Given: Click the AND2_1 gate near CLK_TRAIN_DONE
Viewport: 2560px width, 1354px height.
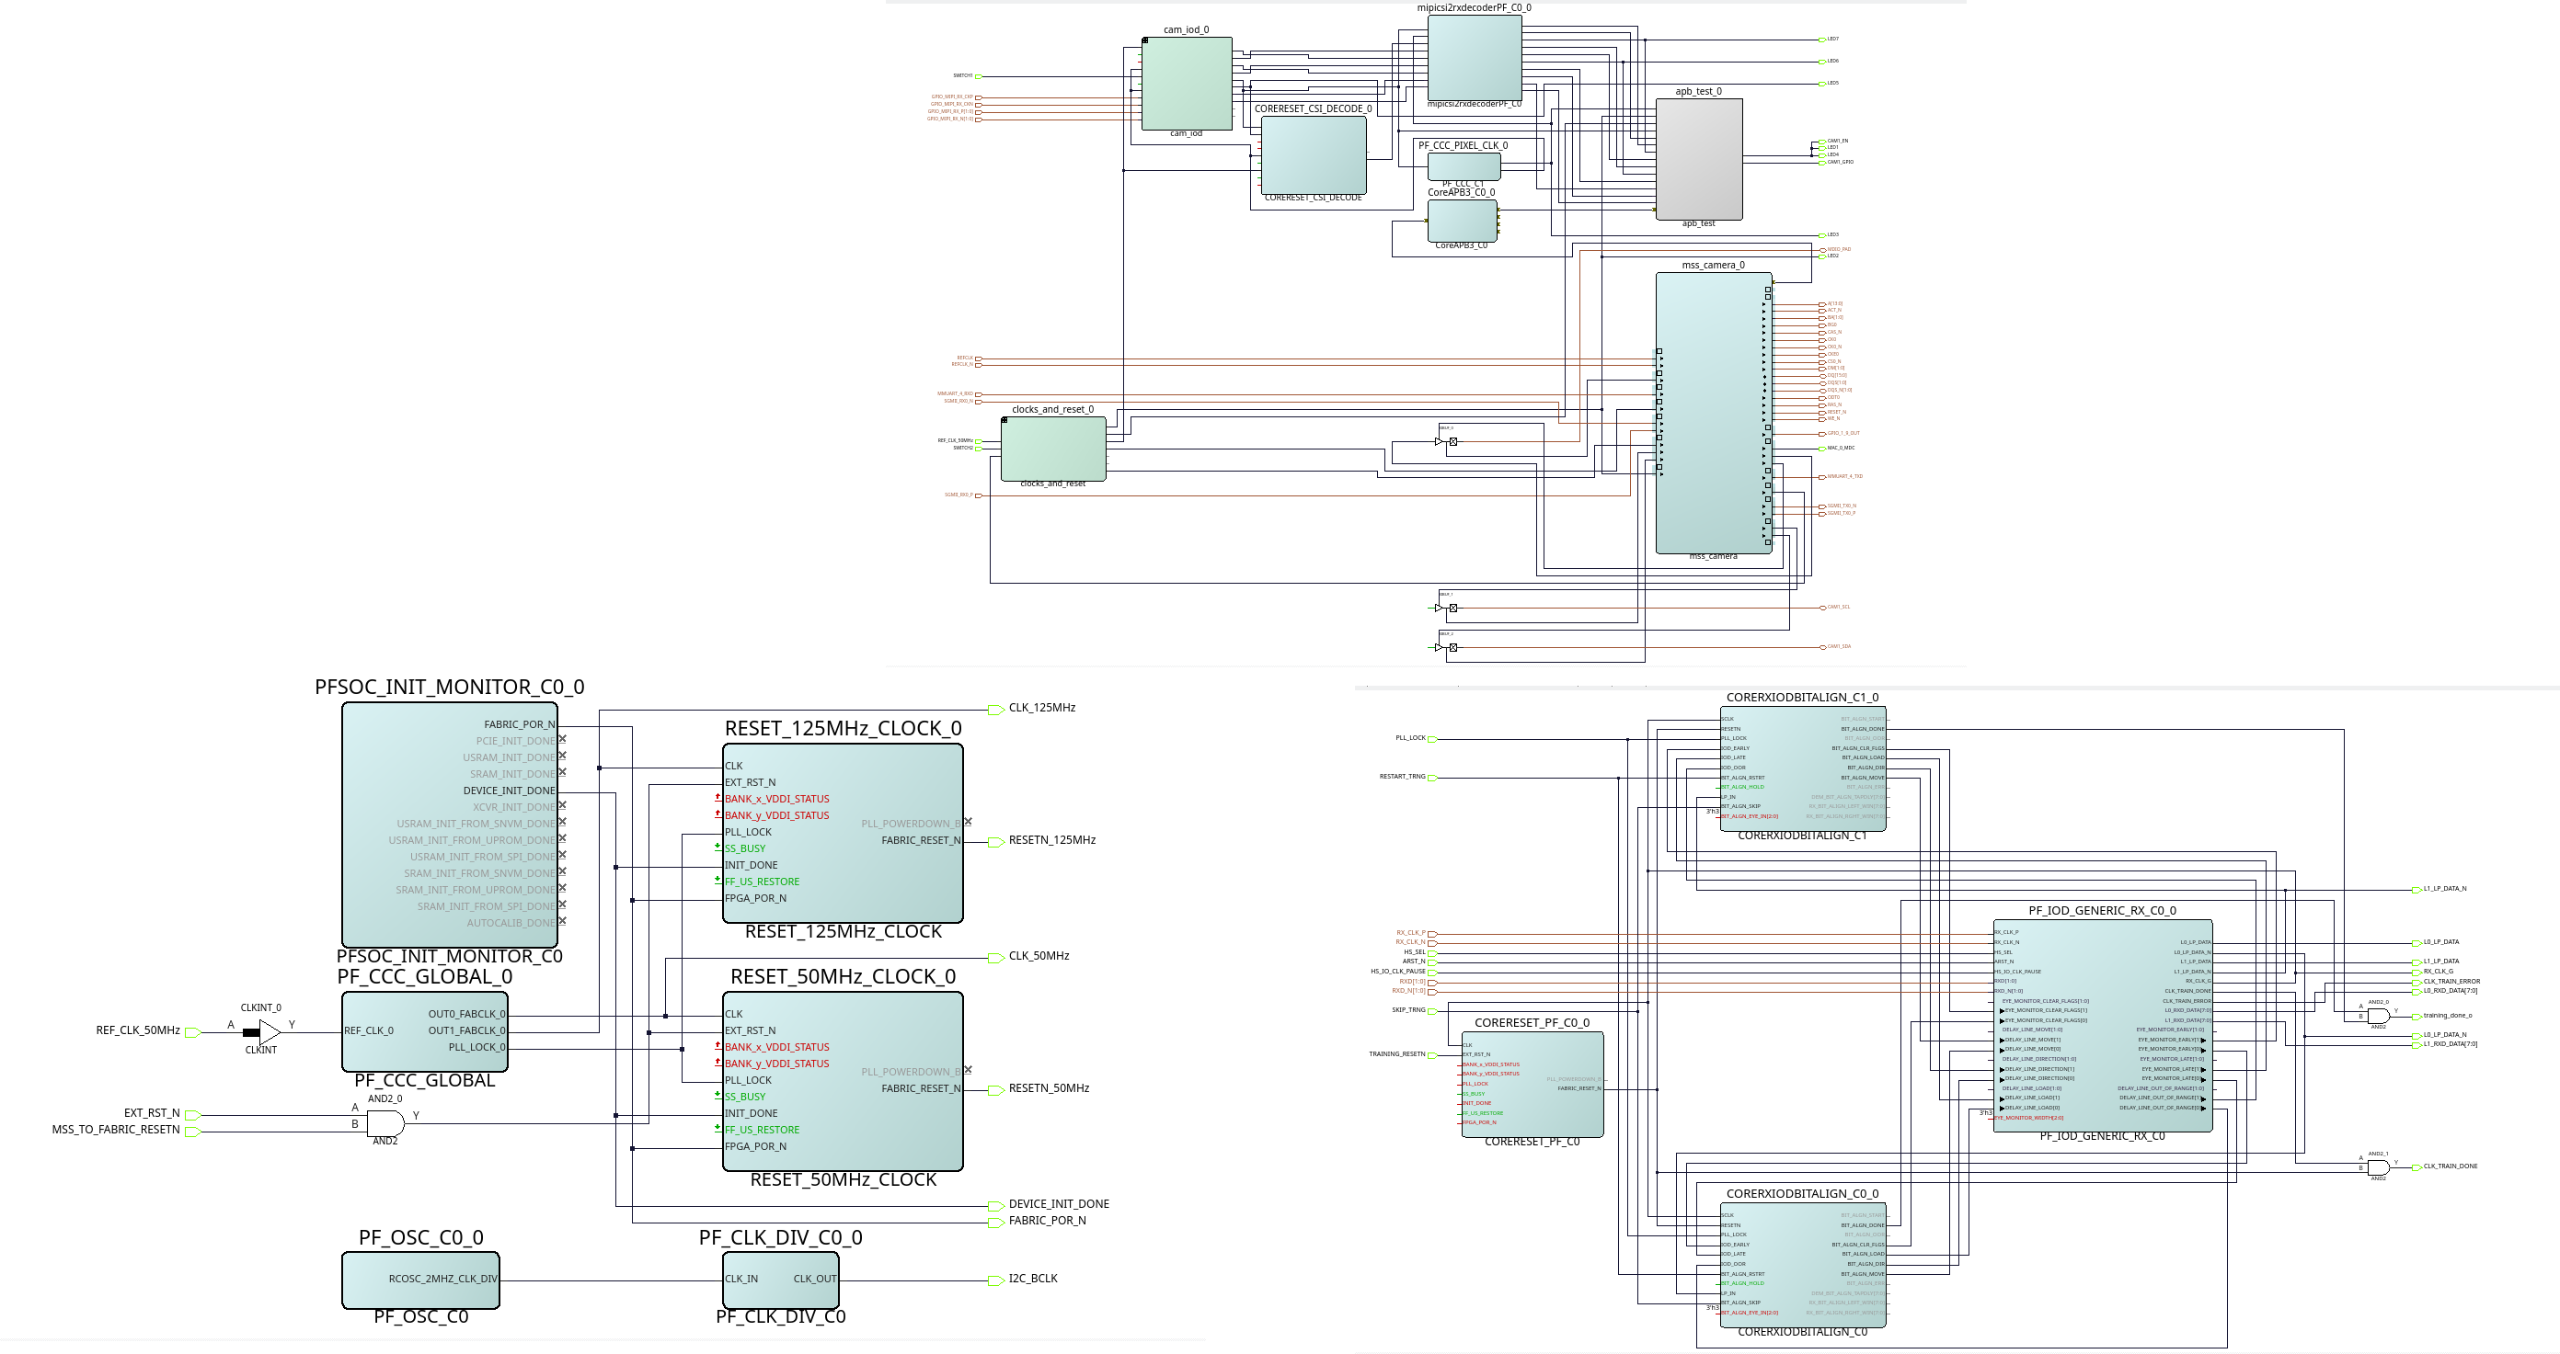Looking at the screenshot, I should coord(2378,1167).
